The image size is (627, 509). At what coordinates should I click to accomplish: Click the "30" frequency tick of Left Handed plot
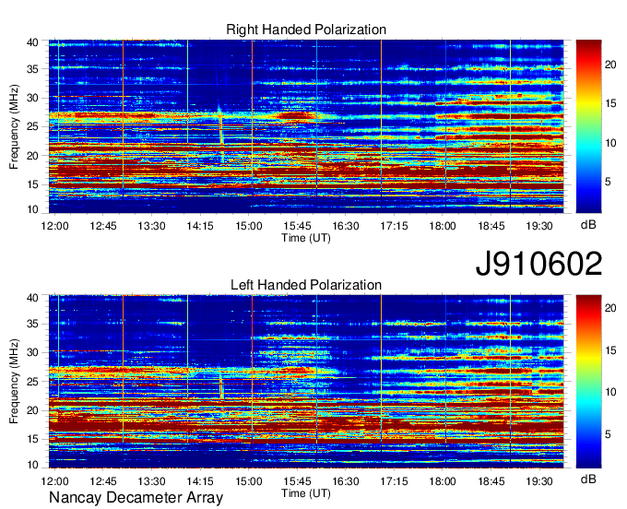[32, 353]
